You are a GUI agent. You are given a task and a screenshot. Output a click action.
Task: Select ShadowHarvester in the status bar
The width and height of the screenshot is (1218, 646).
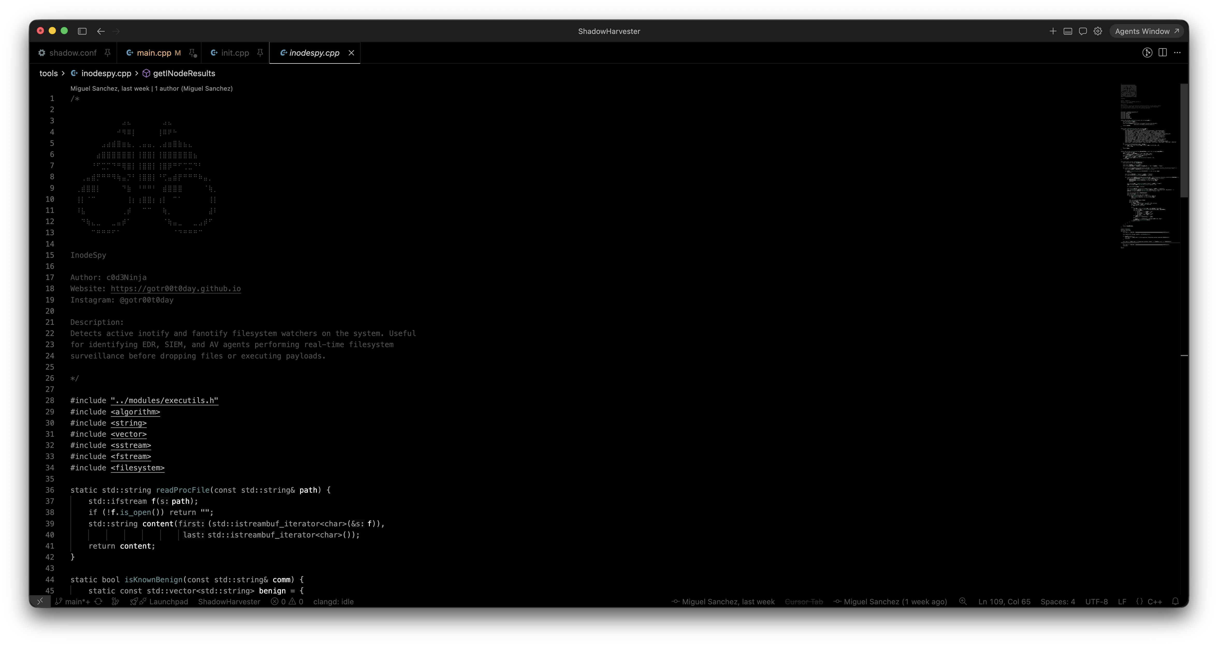click(229, 601)
